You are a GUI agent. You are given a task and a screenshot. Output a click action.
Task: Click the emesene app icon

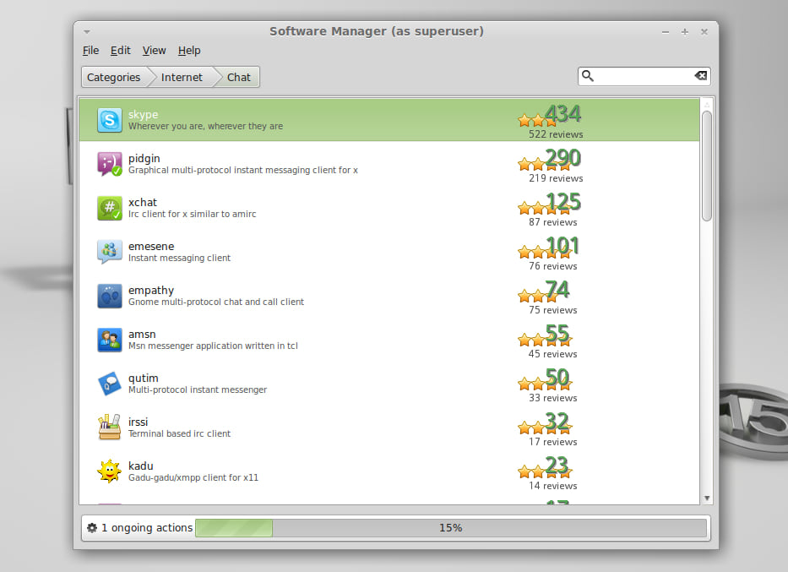(110, 252)
